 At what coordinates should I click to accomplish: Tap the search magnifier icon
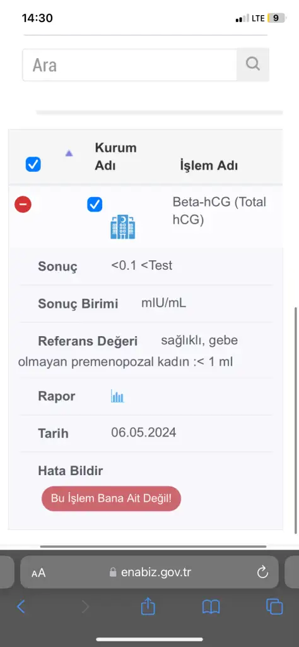[x=252, y=64]
